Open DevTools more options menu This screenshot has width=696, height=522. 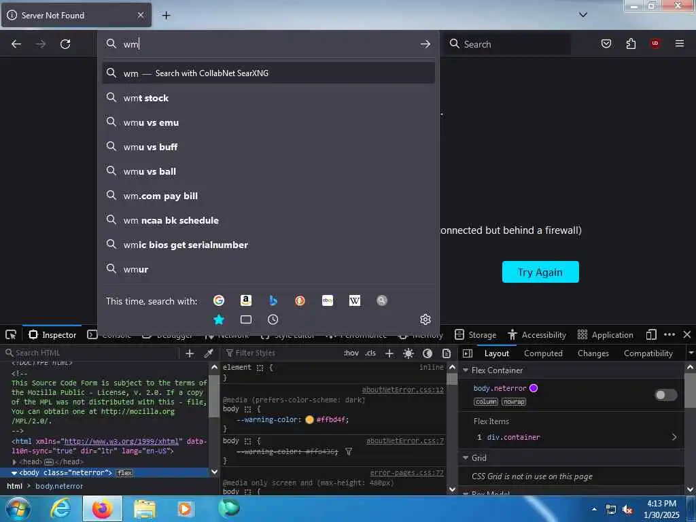point(669,334)
